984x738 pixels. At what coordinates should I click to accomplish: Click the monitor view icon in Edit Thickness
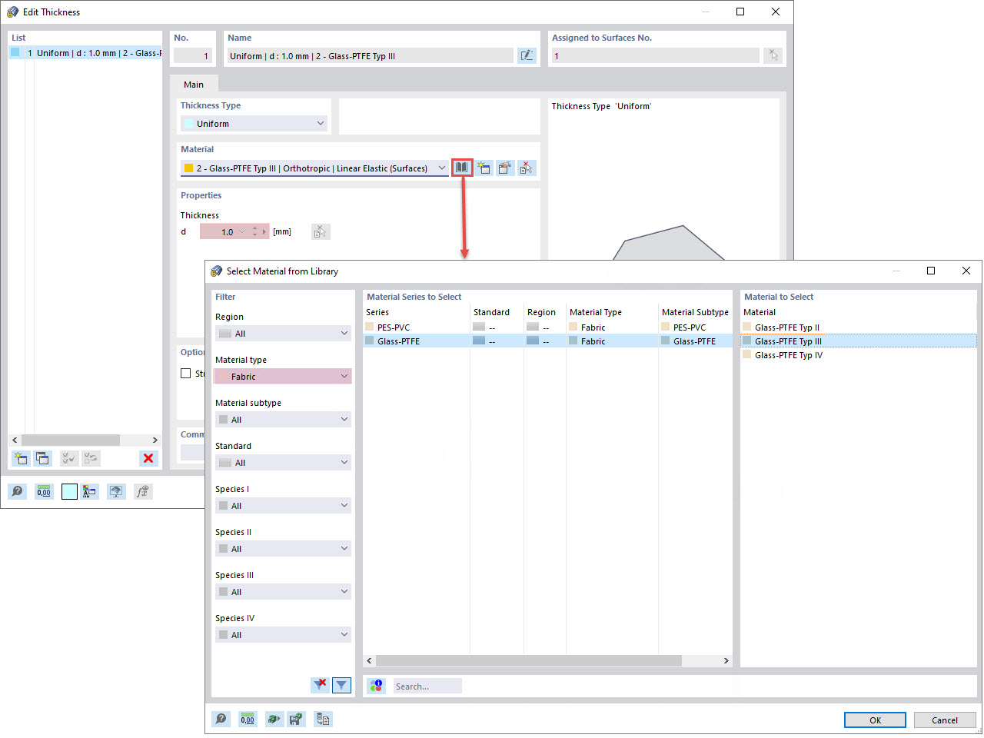pos(115,491)
